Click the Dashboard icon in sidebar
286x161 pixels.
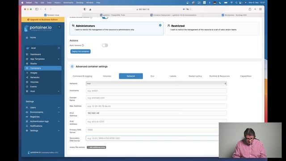[x=27, y=55]
